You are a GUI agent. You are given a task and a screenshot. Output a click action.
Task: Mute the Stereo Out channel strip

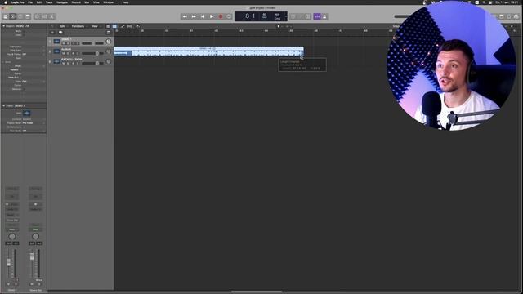coord(32,284)
